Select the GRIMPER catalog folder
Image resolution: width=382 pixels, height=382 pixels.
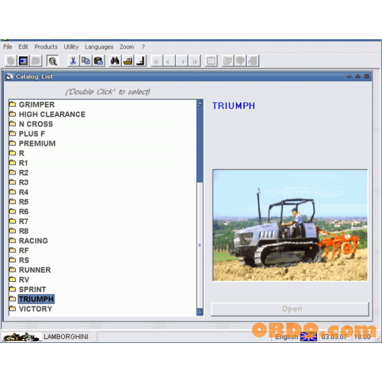pyautogui.click(x=32, y=105)
